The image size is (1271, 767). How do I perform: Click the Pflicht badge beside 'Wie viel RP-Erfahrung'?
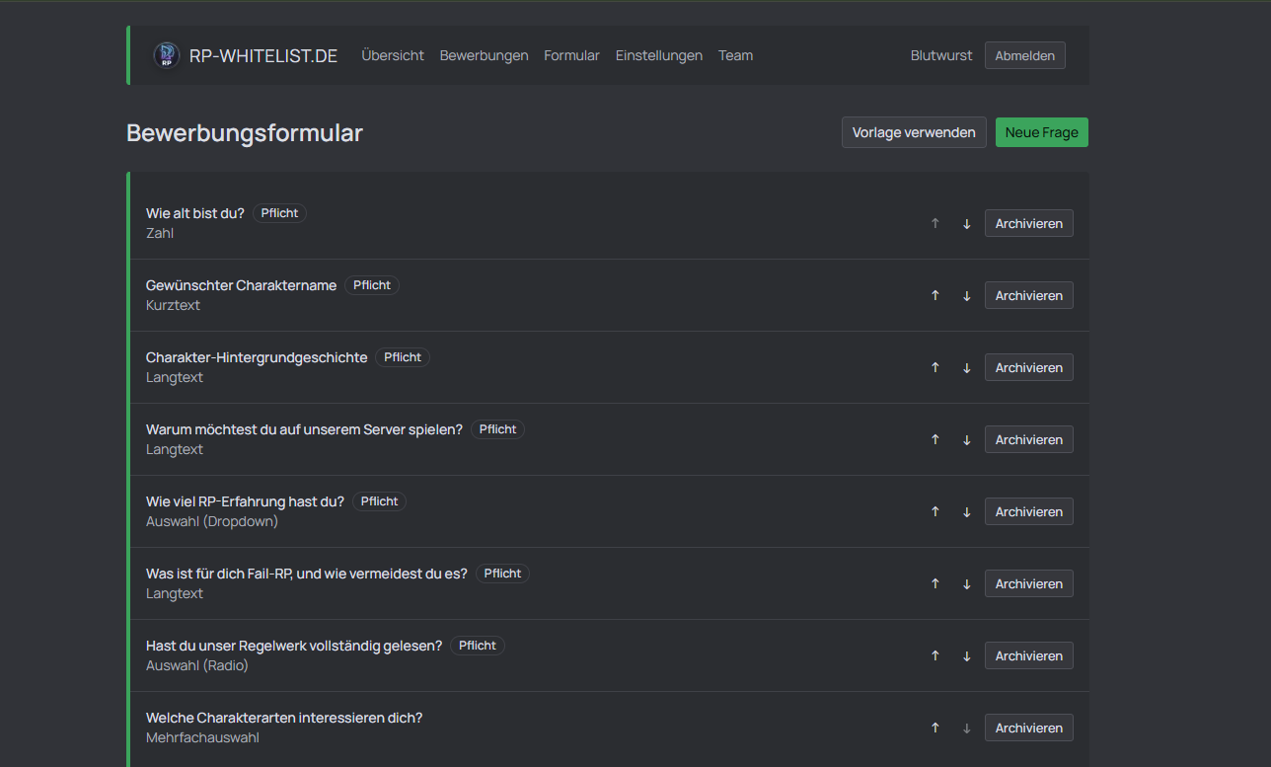[x=379, y=501]
